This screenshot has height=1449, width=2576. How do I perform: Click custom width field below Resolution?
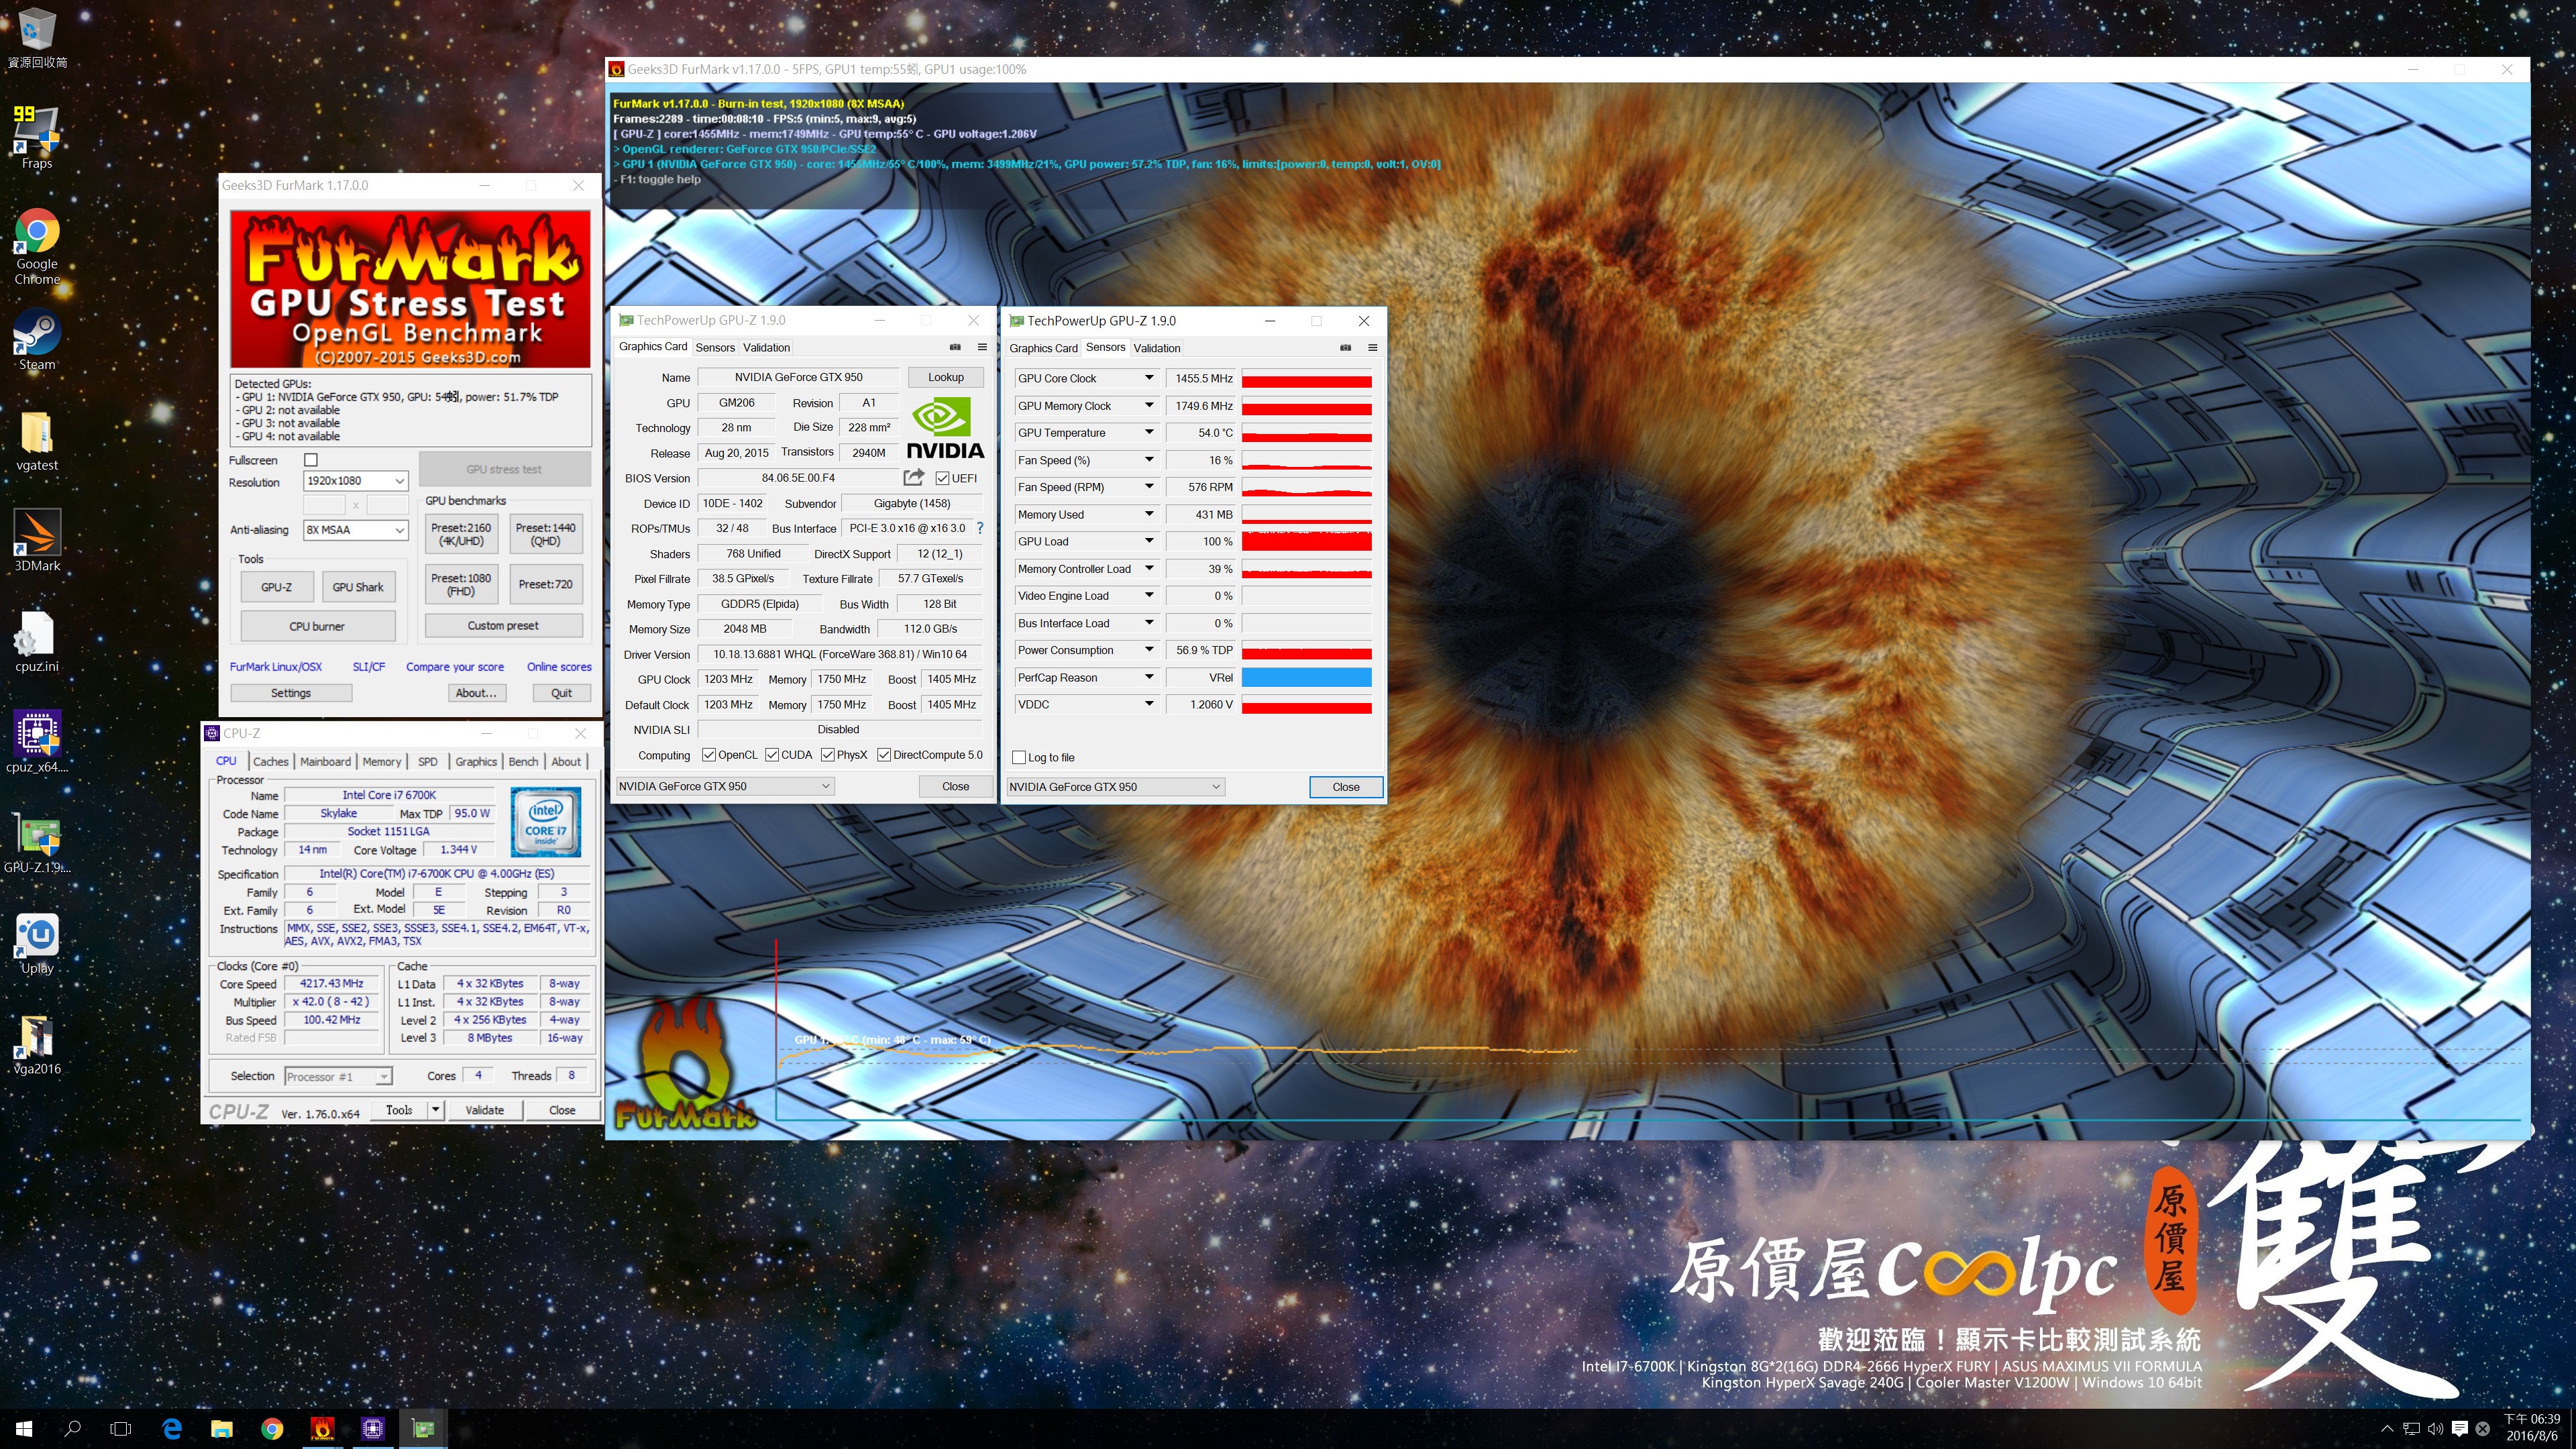(325, 505)
